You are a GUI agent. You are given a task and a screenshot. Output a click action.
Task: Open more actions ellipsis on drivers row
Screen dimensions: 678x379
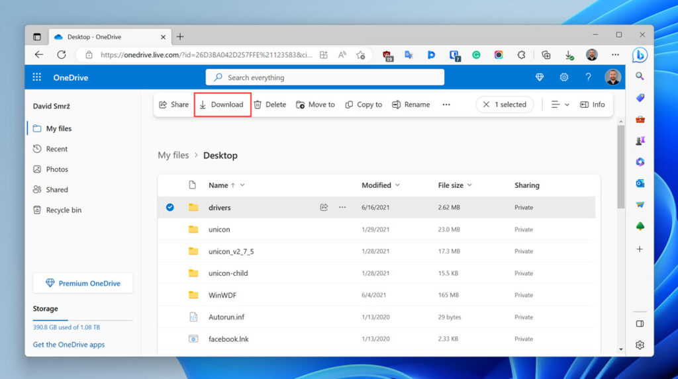coord(342,207)
